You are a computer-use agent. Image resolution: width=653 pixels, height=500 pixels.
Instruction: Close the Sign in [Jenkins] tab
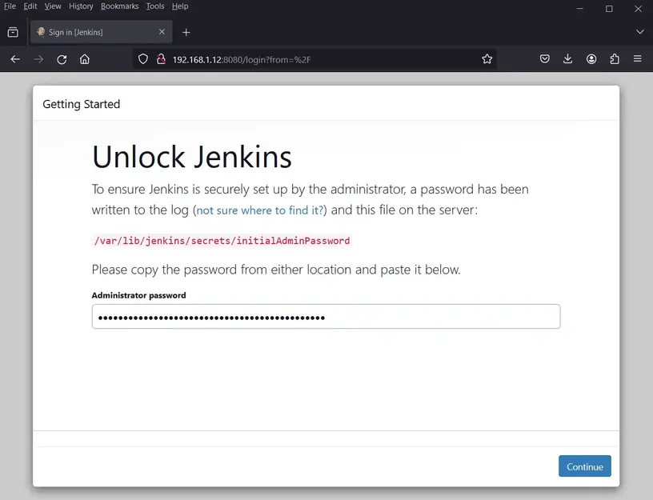(x=162, y=32)
